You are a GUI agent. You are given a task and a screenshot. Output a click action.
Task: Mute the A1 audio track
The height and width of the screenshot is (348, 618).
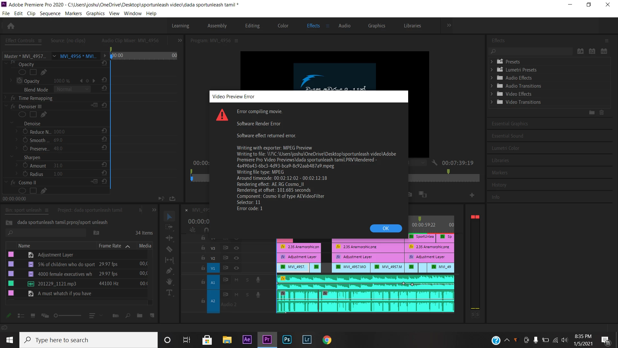tap(236, 280)
